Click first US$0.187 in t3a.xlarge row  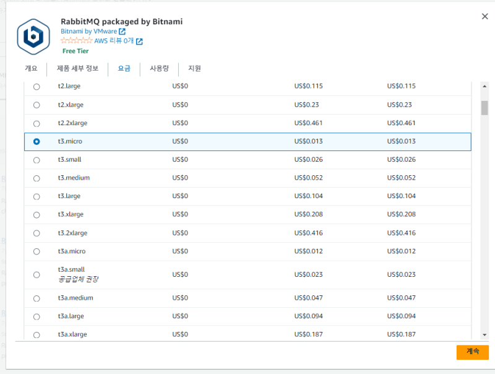pos(308,334)
